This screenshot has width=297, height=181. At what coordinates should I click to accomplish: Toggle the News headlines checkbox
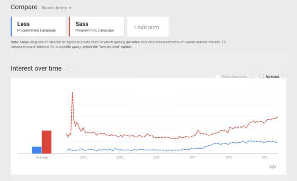(217, 76)
